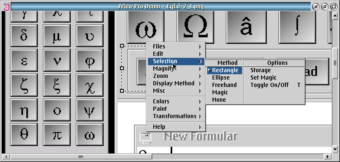
Task: Open the Transformations submenu
Action: pyautogui.click(x=176, y=116)
